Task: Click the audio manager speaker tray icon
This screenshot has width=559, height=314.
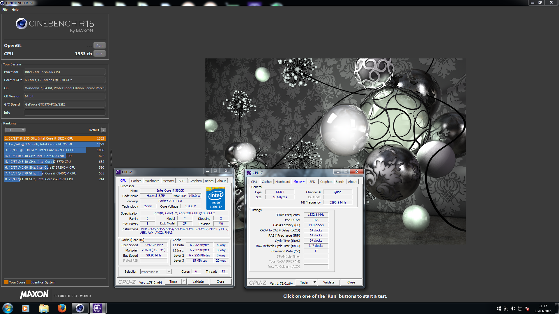Action: [x=506, y=308]
